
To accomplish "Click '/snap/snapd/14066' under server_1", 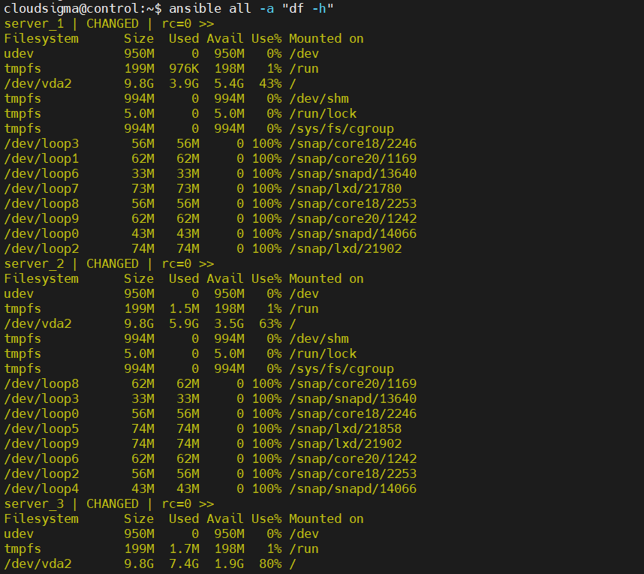I will 353,233.
